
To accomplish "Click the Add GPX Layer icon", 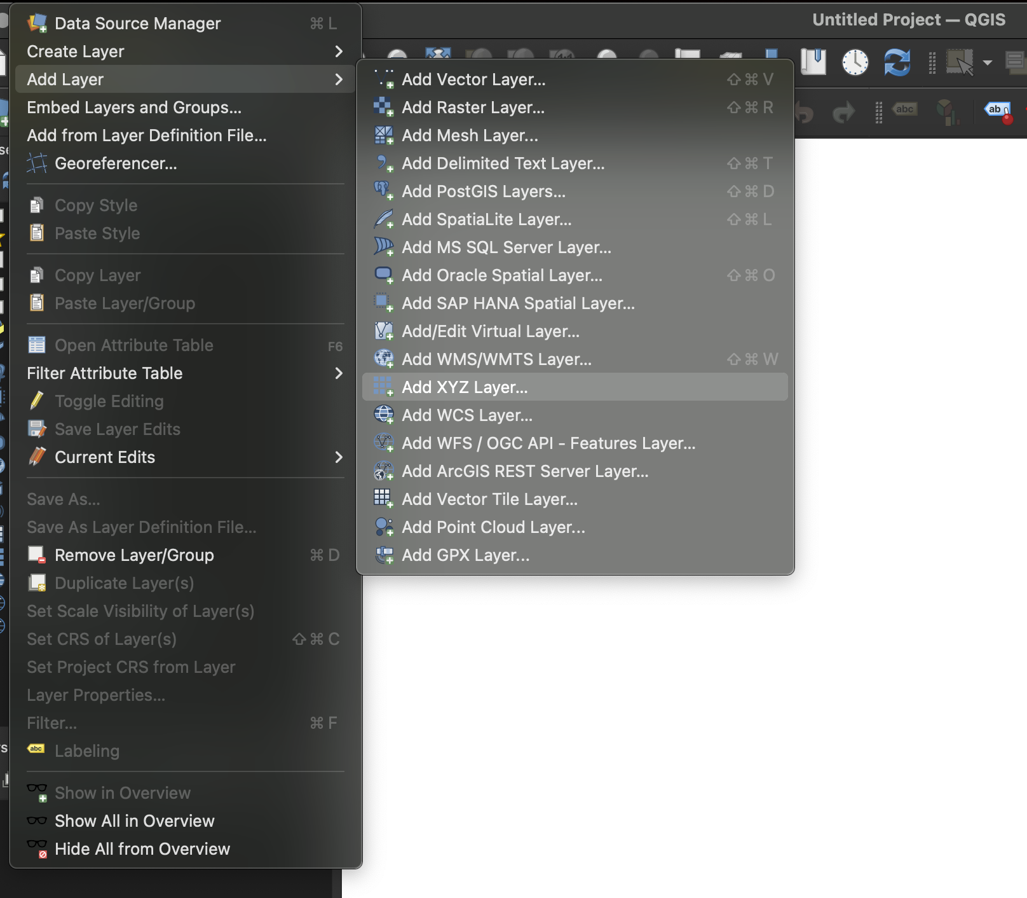I will tap(383, 555).
